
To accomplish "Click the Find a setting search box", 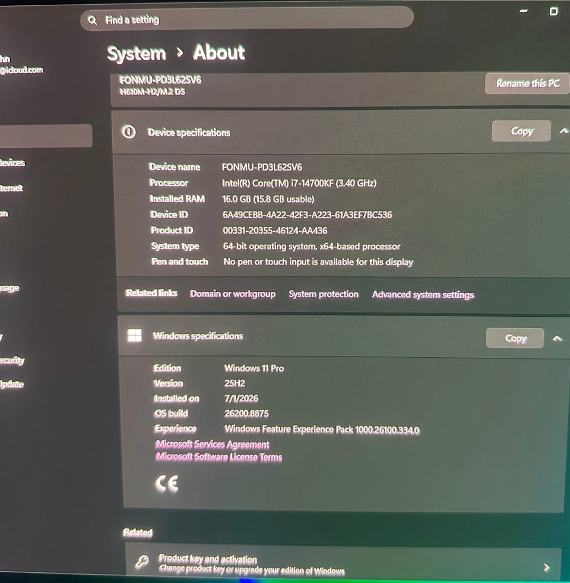I will click(x=247, y=19).
